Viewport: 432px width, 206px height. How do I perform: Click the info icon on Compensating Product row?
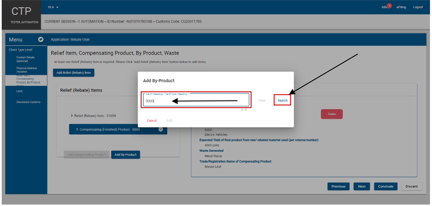[x=161, y=129]
